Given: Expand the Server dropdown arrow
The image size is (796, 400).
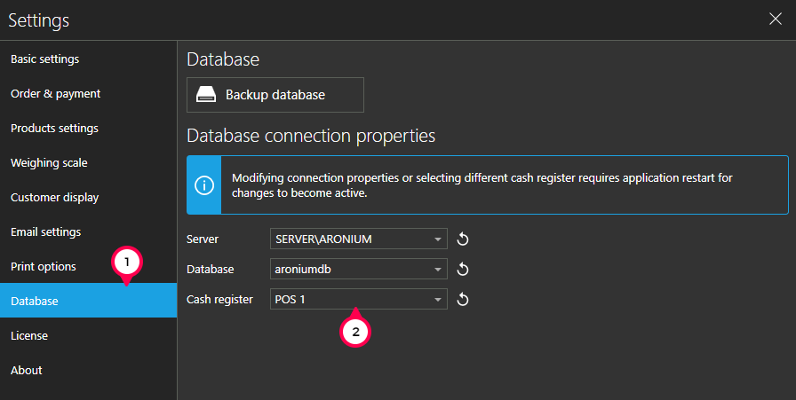Looking at the screenshot, I should click(439, 239).
